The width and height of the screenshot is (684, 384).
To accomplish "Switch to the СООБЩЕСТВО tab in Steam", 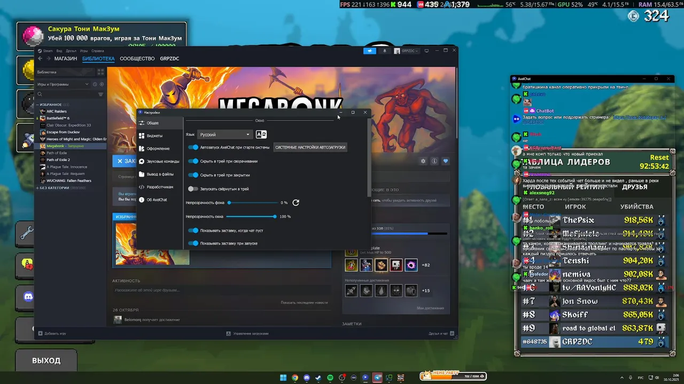I will tap(137, 59).
